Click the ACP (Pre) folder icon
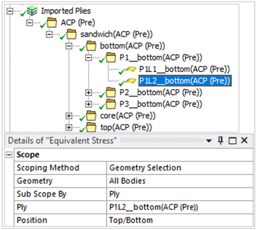This screenshot has width=257, height=230. (52, 22)
